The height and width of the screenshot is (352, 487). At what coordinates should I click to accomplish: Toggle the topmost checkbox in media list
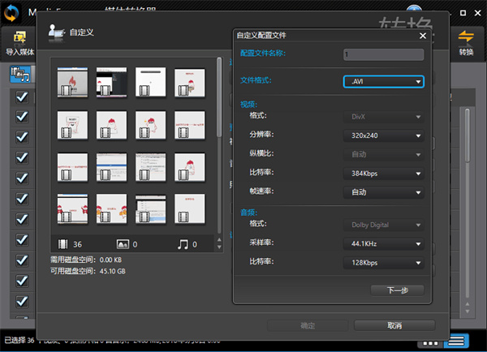point(22,97)
